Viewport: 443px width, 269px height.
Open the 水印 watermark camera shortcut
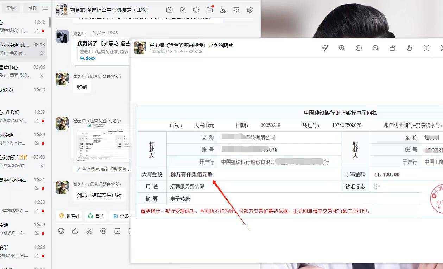[x=120, y=216]
